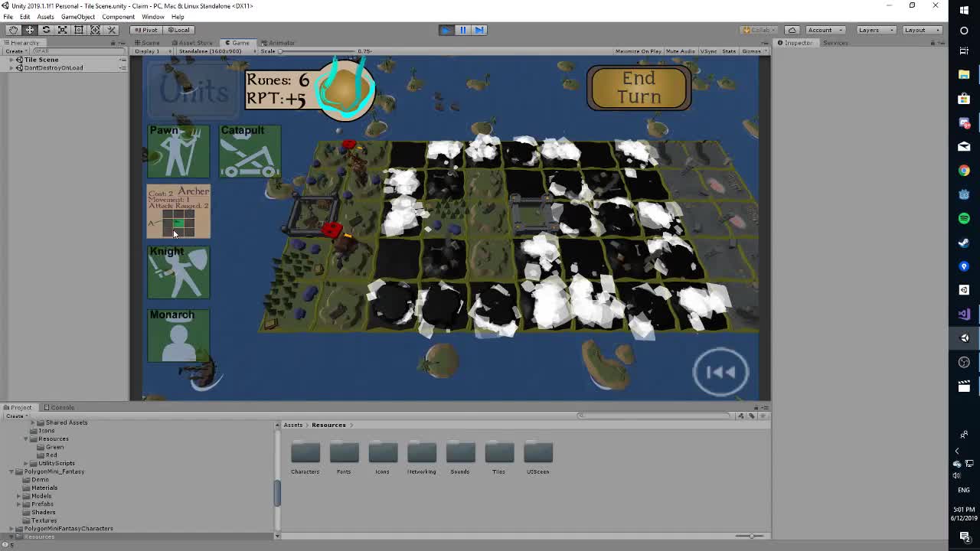Select the Hand tool in toolbar
The width and height of the screenshot is (980, 551).
point(13,30)
